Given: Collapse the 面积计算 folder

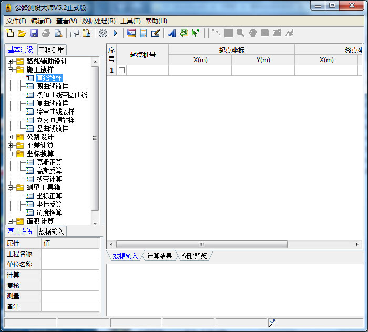Looking at the screenshot, I should coord(10,221).
